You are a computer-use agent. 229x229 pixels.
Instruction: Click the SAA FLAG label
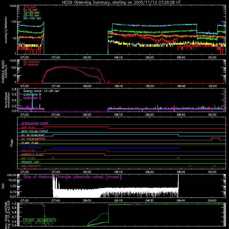tap(28, 151)
